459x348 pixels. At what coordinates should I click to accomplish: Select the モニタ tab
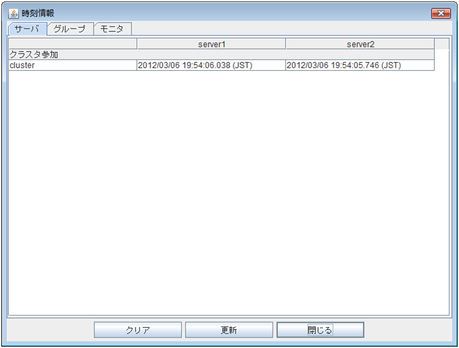coord(112,29)
